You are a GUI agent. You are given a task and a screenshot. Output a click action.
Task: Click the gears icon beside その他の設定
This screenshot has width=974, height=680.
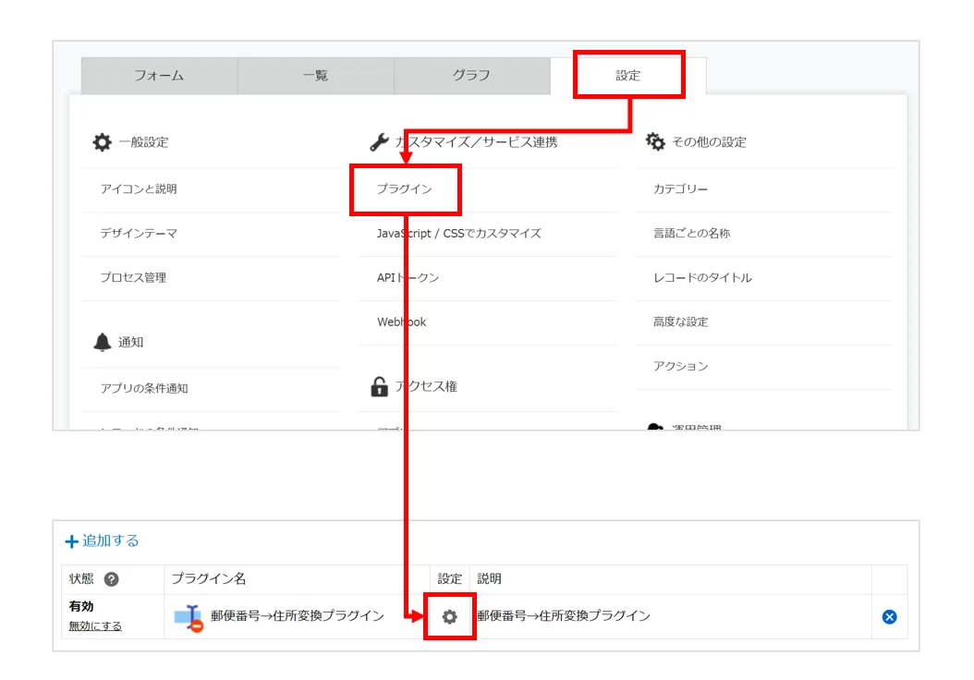point(654,141)
